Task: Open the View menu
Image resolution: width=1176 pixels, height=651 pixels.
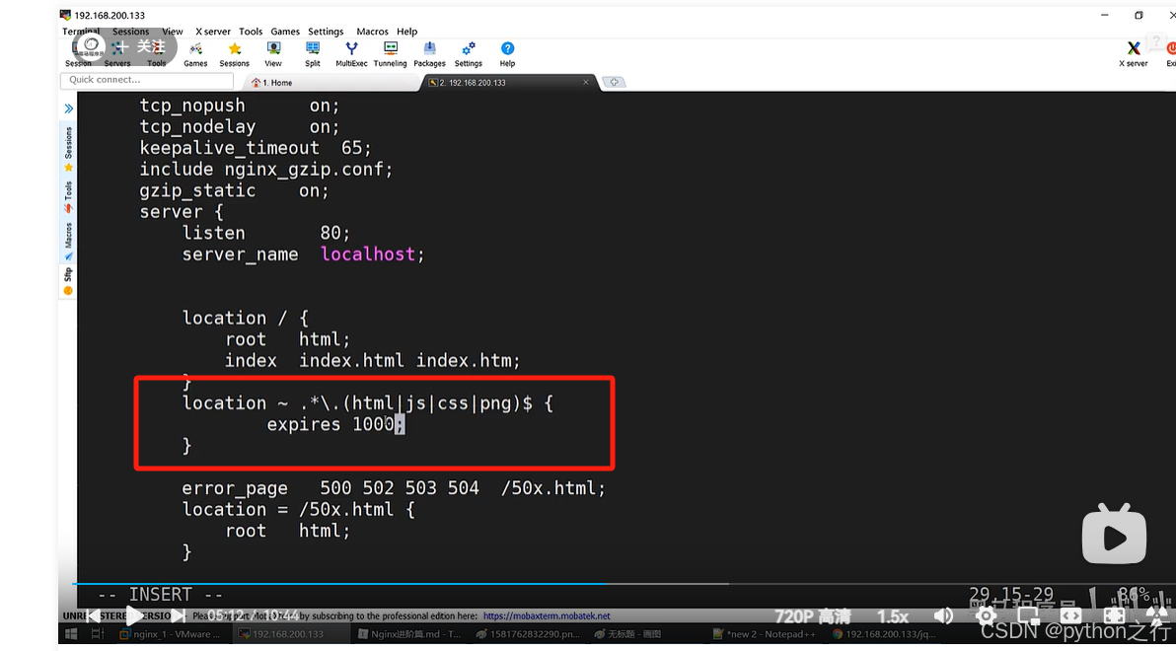Action: click(173, 32)
